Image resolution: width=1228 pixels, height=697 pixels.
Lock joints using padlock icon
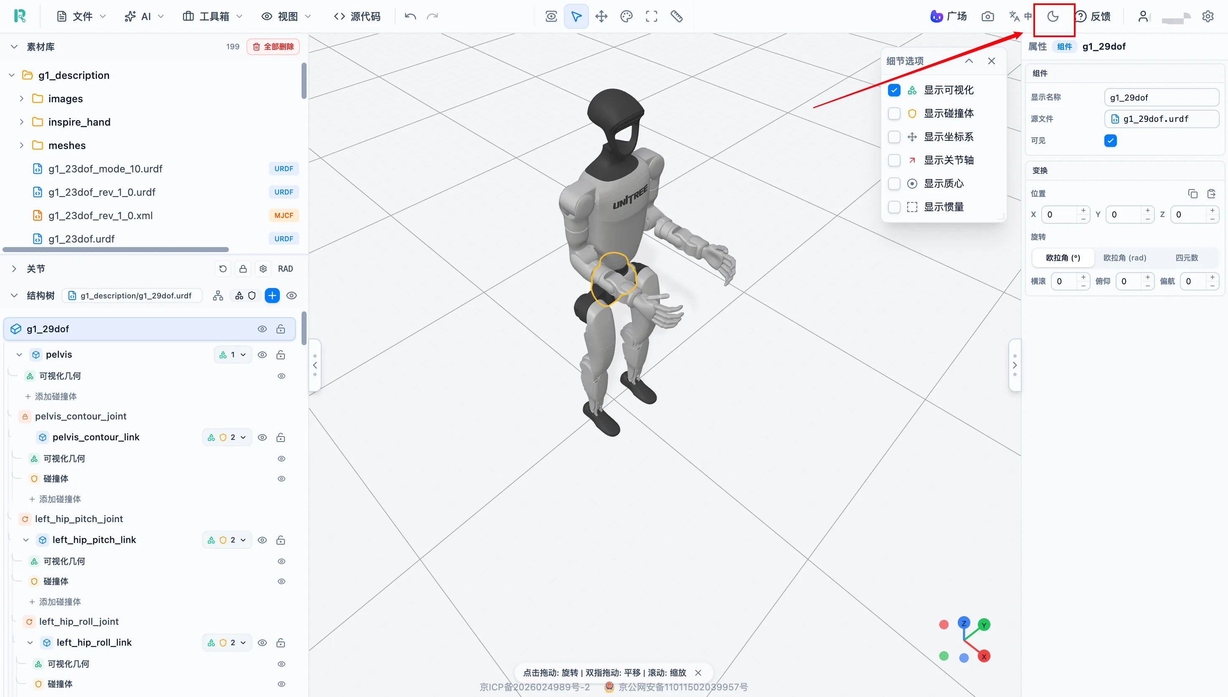click(x=243, y=268)
